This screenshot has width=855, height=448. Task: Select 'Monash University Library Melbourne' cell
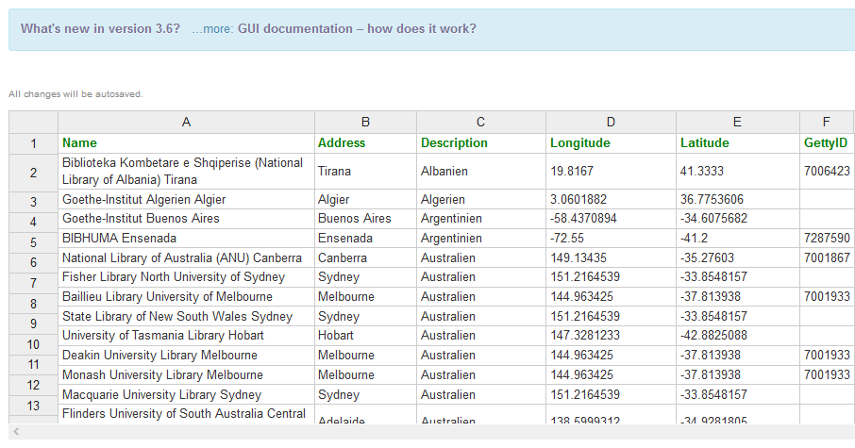tap(186, 375)
